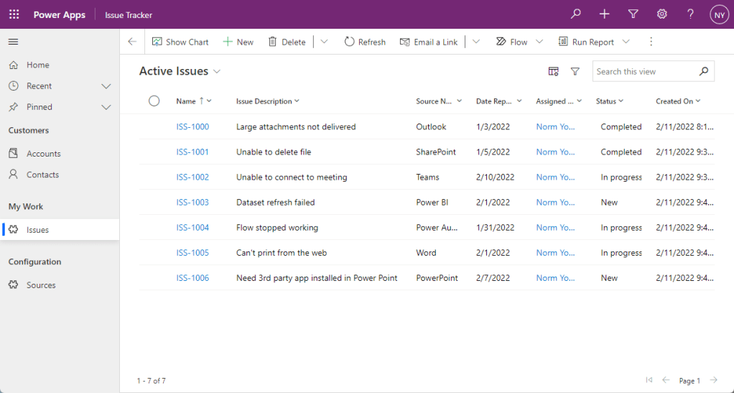Open the Run Report dropdown arrow

coord(626,42)
